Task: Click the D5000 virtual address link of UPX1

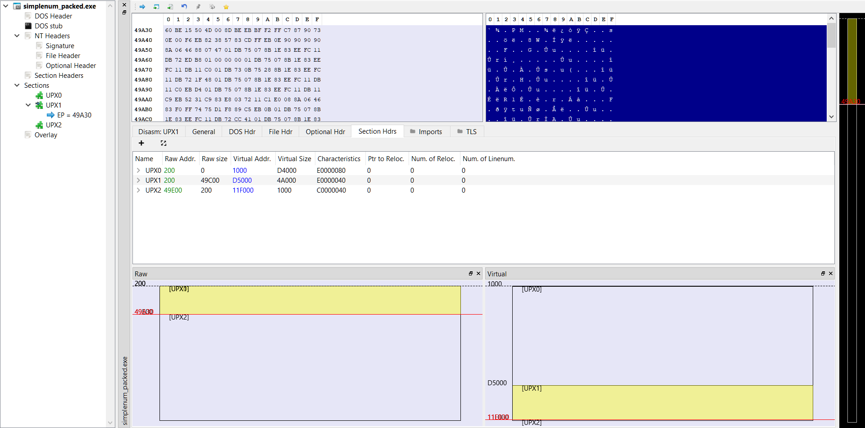Action: [x=242, y=180]
